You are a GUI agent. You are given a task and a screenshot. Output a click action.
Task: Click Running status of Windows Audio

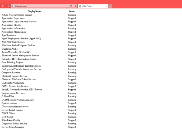tap(72, 49)
